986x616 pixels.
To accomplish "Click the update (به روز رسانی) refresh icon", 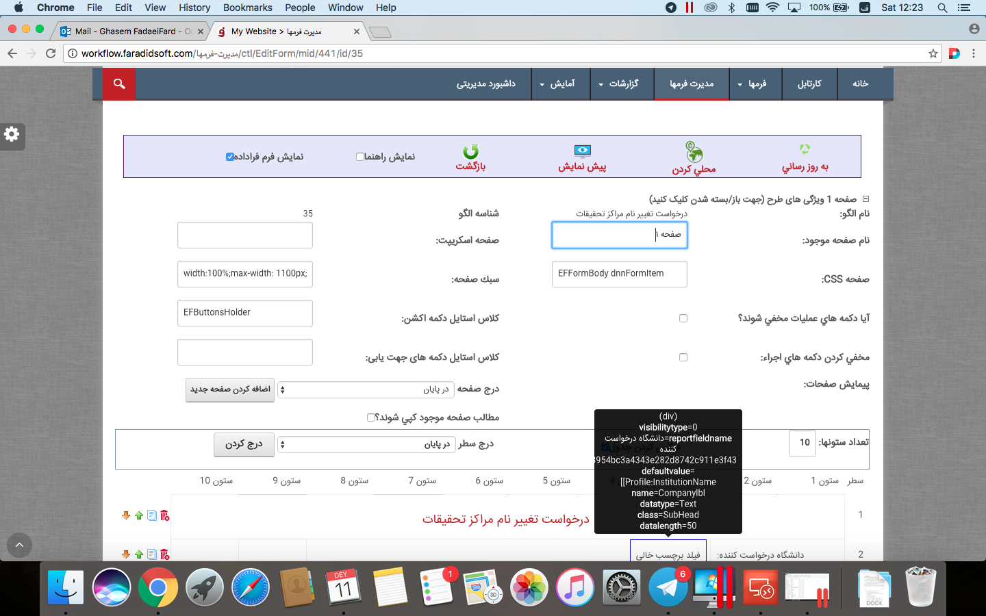I will [805, 149].
